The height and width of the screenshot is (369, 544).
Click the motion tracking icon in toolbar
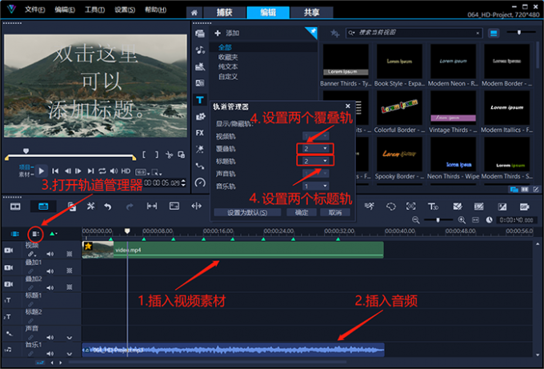coord(410,207)
